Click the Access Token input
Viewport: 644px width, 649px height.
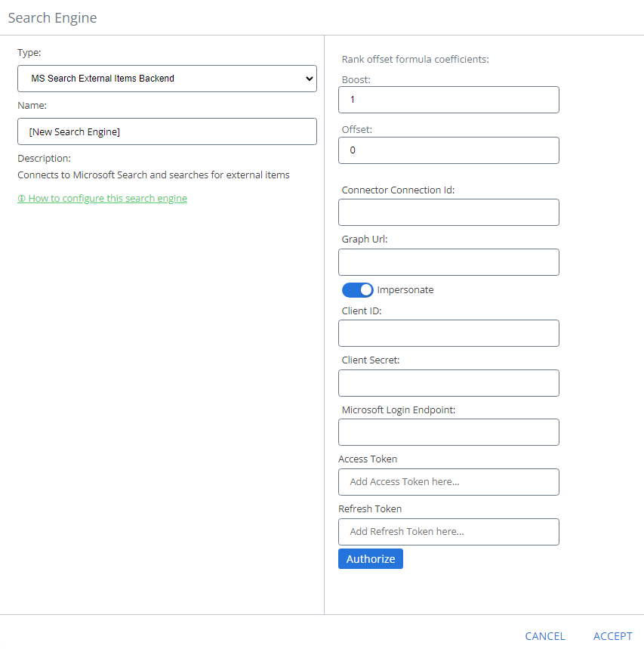tap(448, 482)
